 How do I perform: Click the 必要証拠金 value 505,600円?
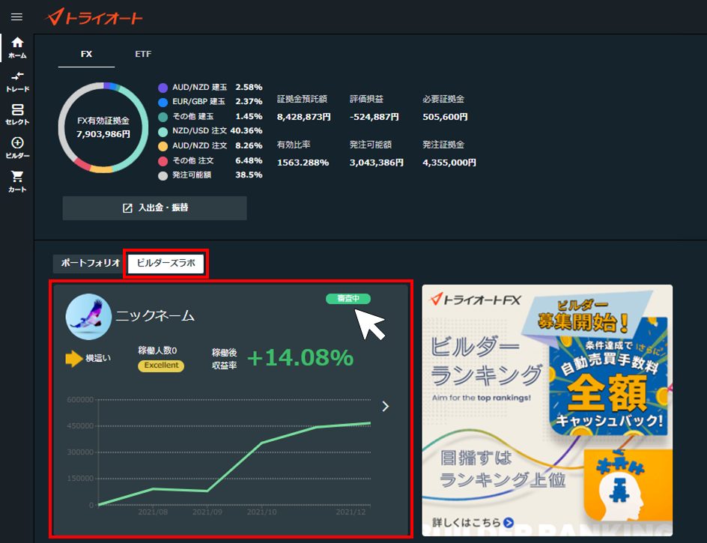445,118
